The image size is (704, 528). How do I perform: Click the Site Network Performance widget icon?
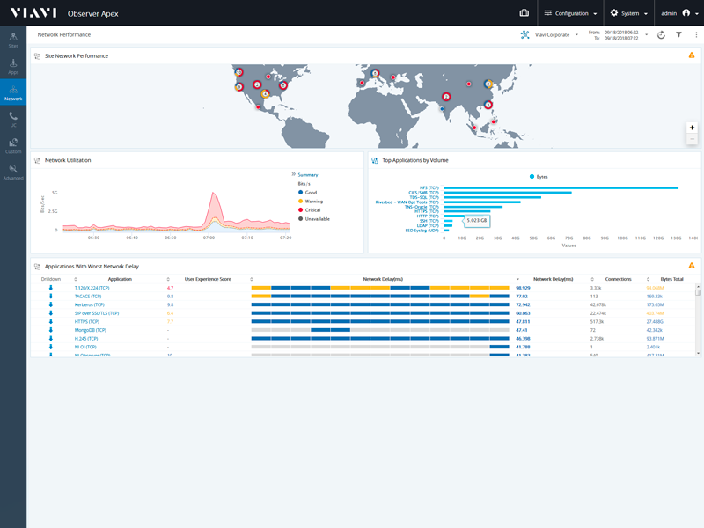click(37, 56)
